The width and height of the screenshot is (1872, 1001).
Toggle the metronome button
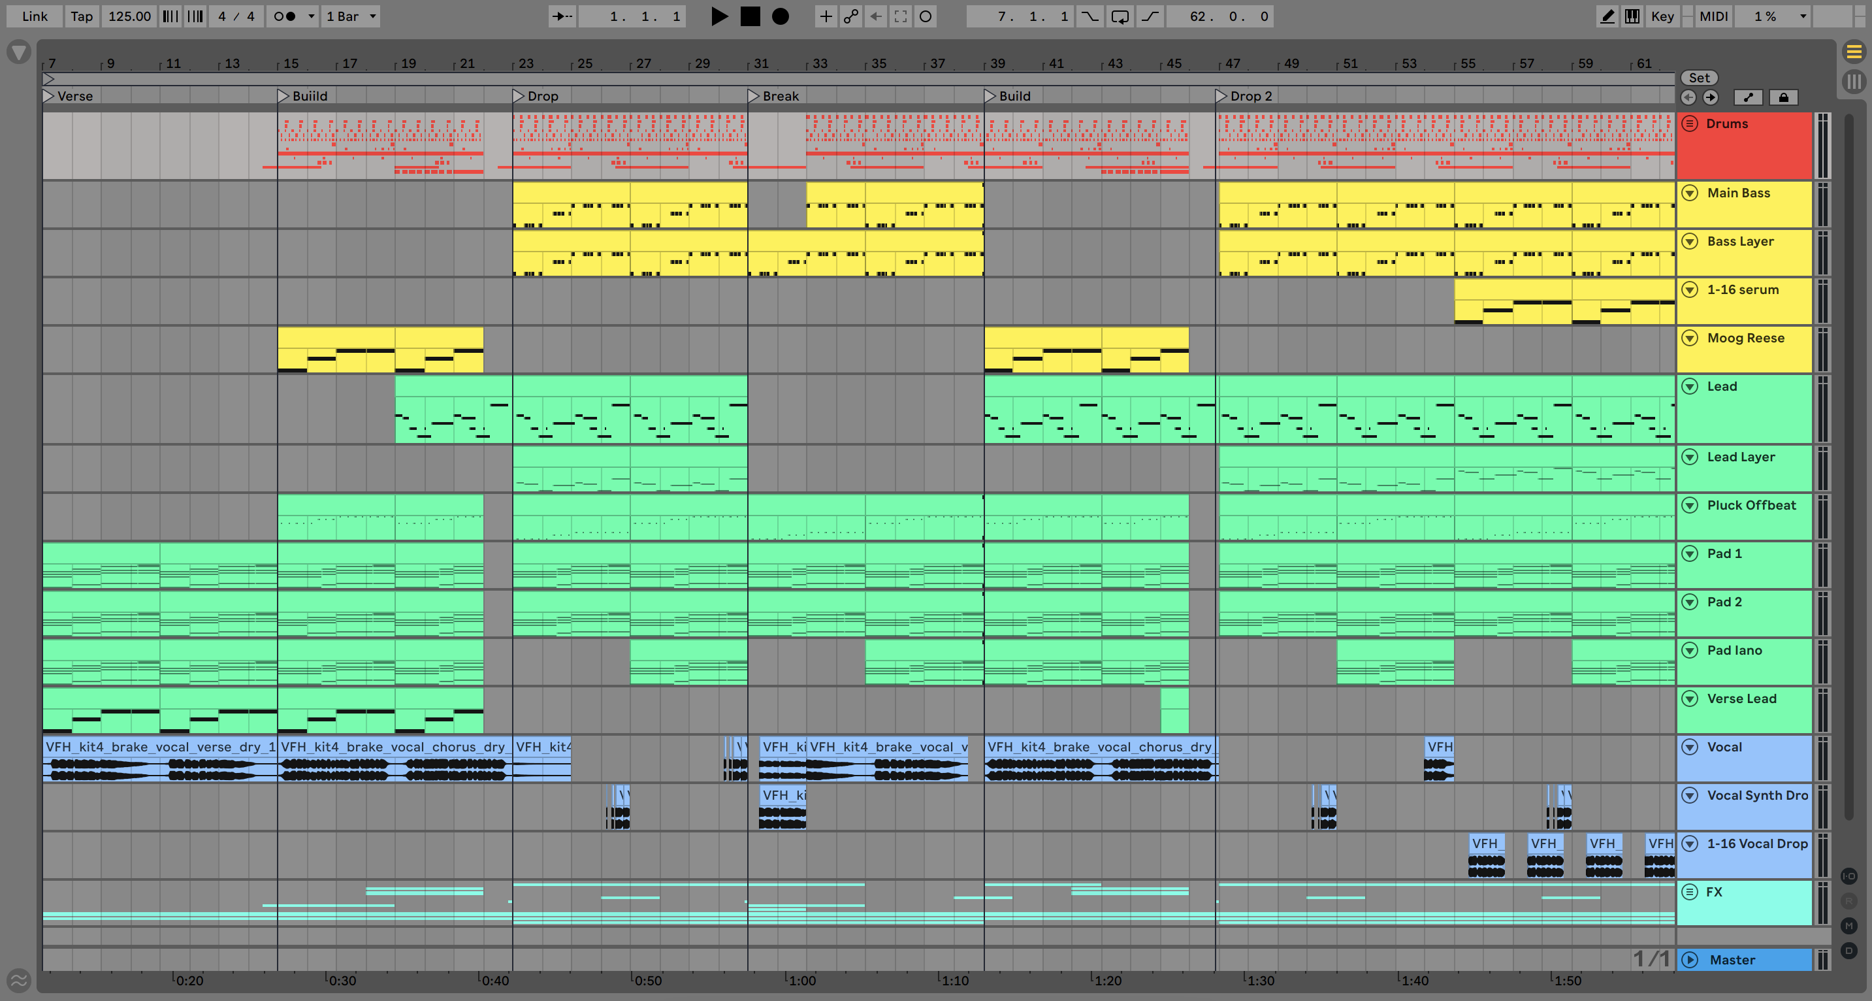(285, 16)
